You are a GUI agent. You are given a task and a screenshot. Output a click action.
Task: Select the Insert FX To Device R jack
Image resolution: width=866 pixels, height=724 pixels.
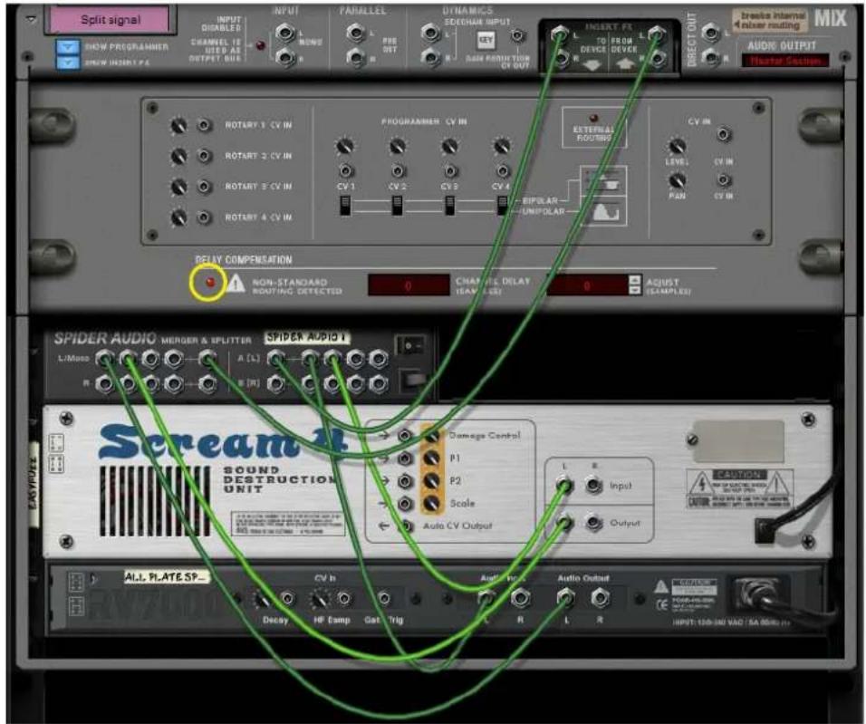coord(560,58)
